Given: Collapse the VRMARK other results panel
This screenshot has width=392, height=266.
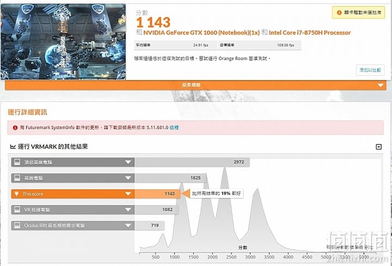Looking at the screenshot, I should click(379, 147).
